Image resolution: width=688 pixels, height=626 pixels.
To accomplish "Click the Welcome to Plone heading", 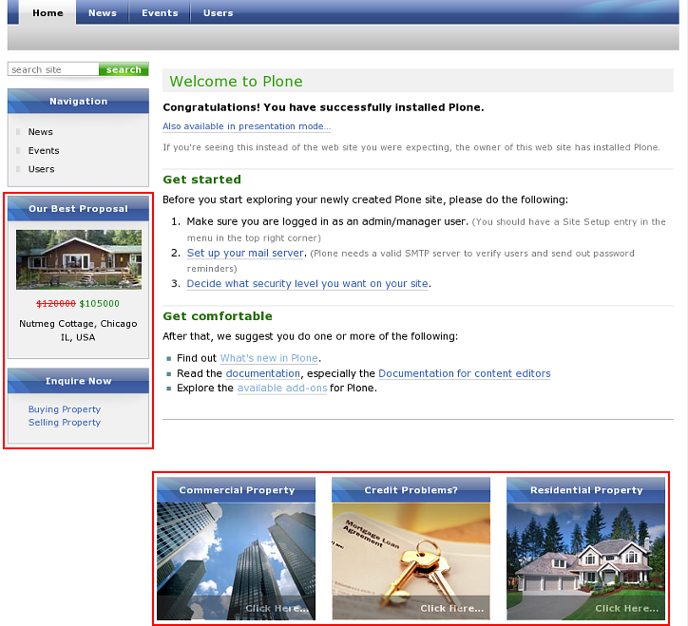I will 236,81.
